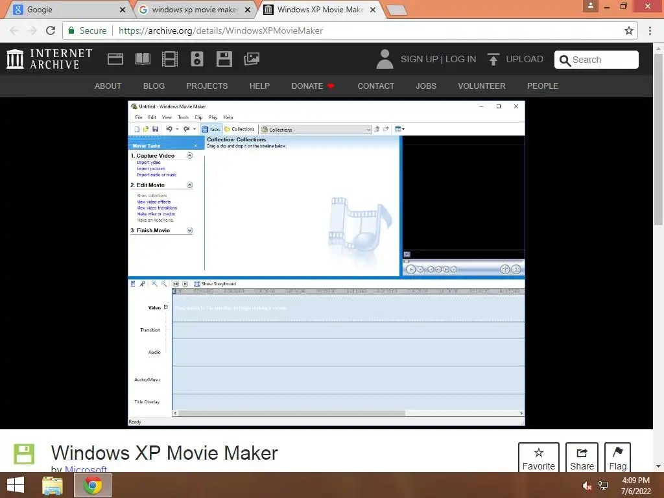Click the Import video link in Movie Maker

pos(148,163)
